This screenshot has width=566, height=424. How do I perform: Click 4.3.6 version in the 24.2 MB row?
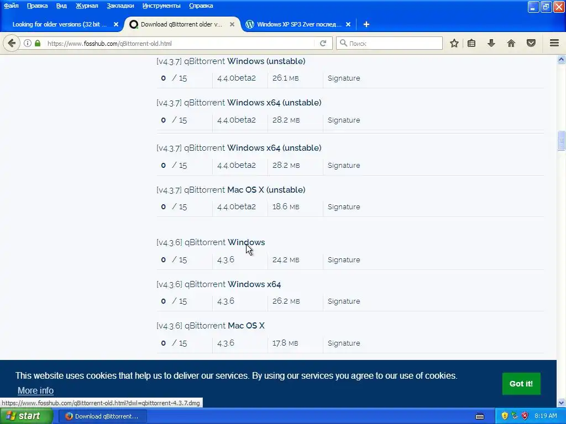[226, 260]
